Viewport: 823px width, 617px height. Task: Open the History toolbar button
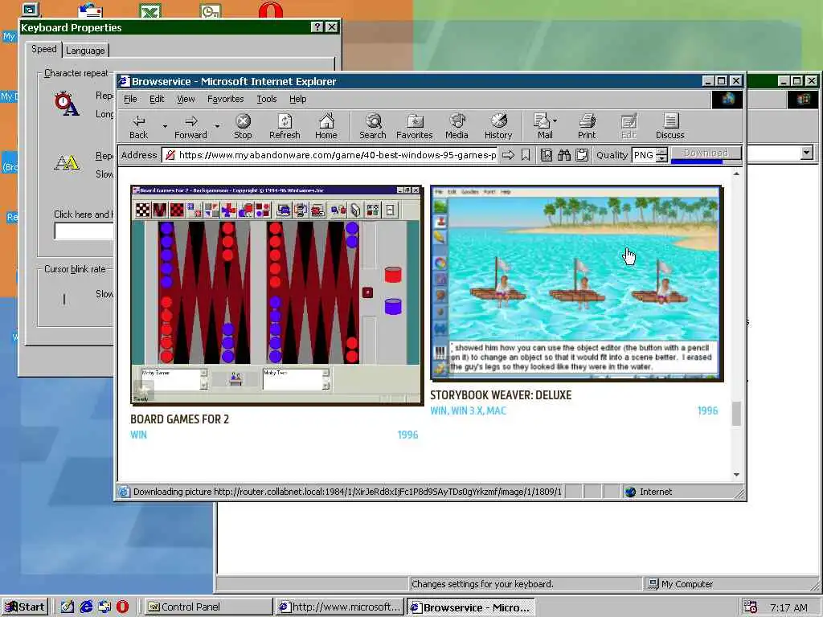[x=498, y=126]
